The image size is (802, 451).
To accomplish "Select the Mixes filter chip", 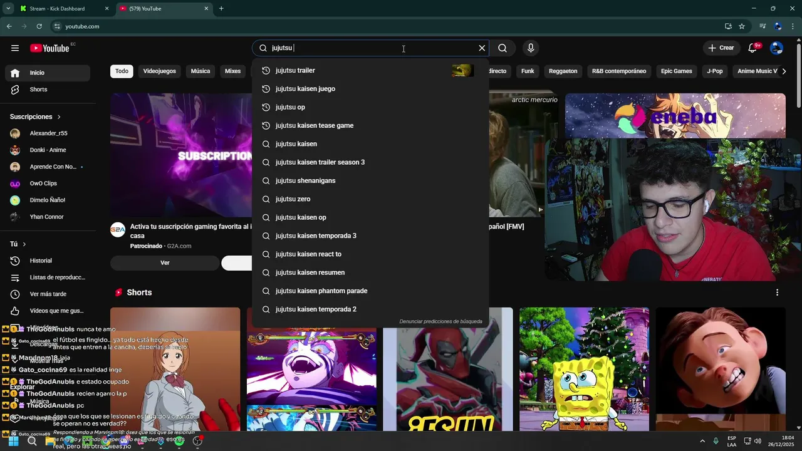I will (233, 71).
